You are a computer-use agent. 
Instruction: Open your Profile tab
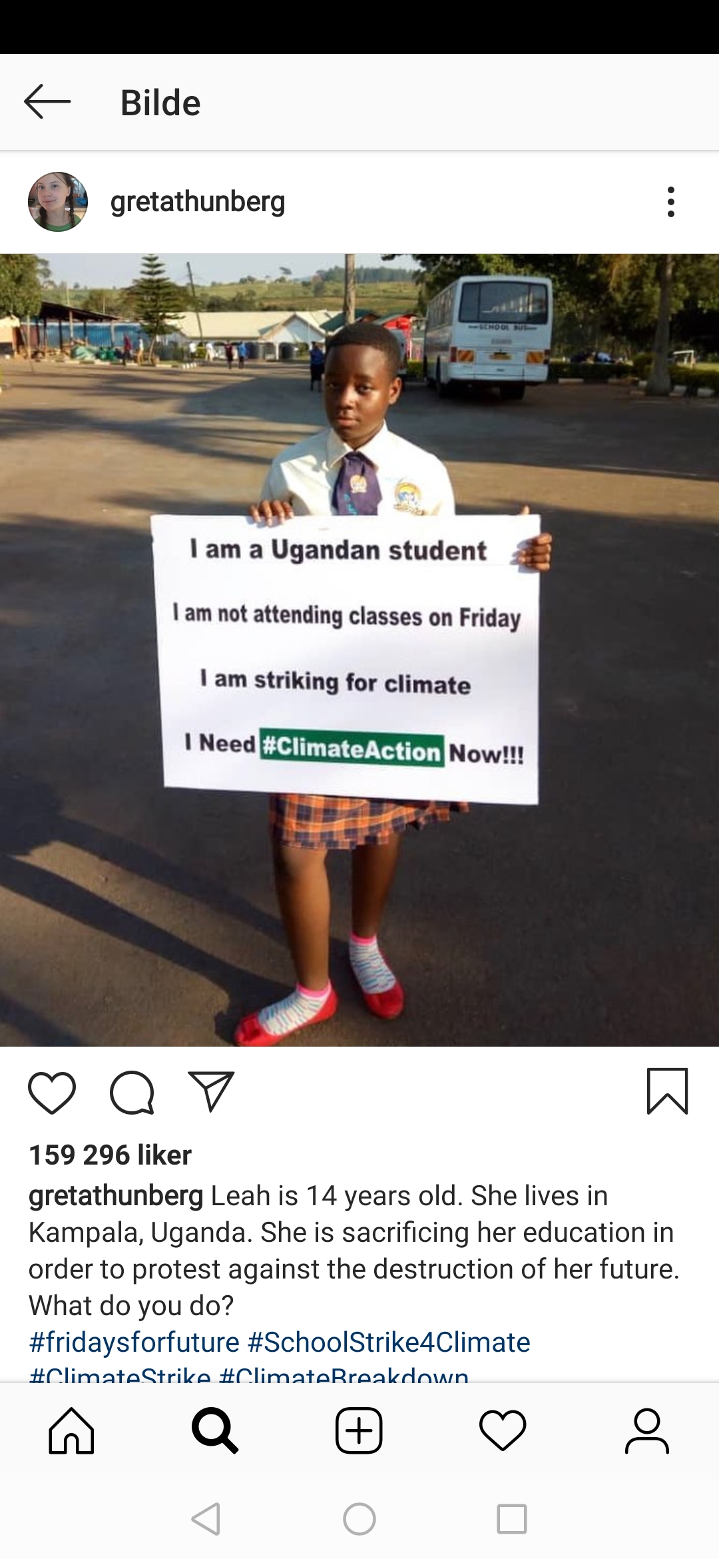pos(646,1430)
